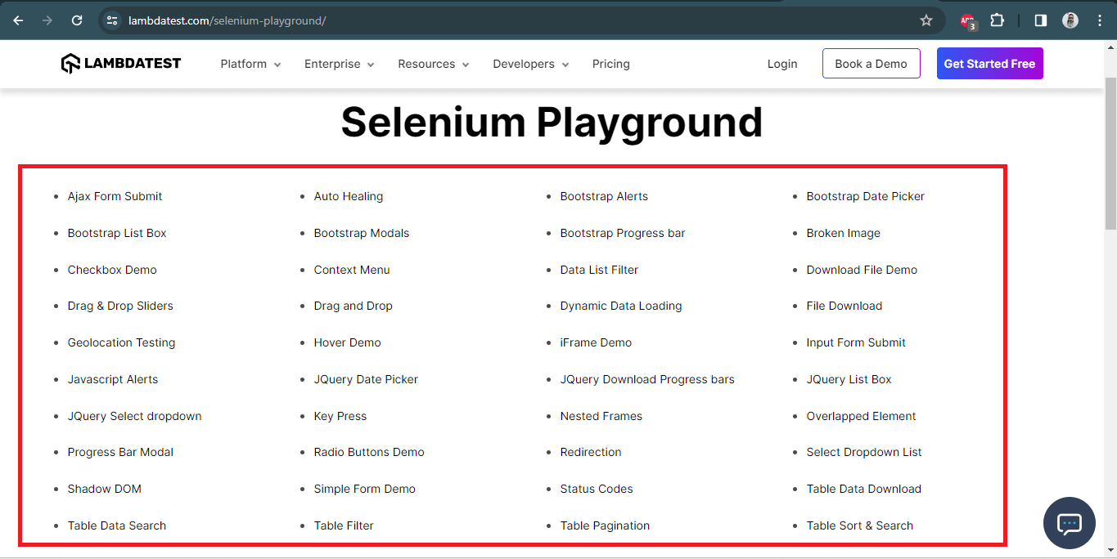
Task: Open the Developers dropdown
Action: click(x=529, y=64)
